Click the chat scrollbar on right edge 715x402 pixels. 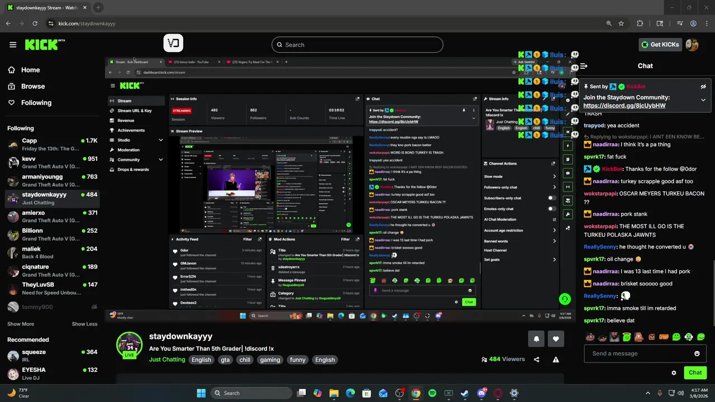tap(713, 293)
